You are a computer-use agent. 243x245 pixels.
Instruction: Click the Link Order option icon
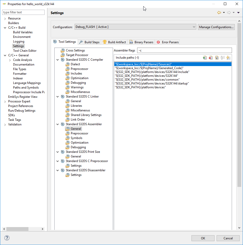[68, 120]
